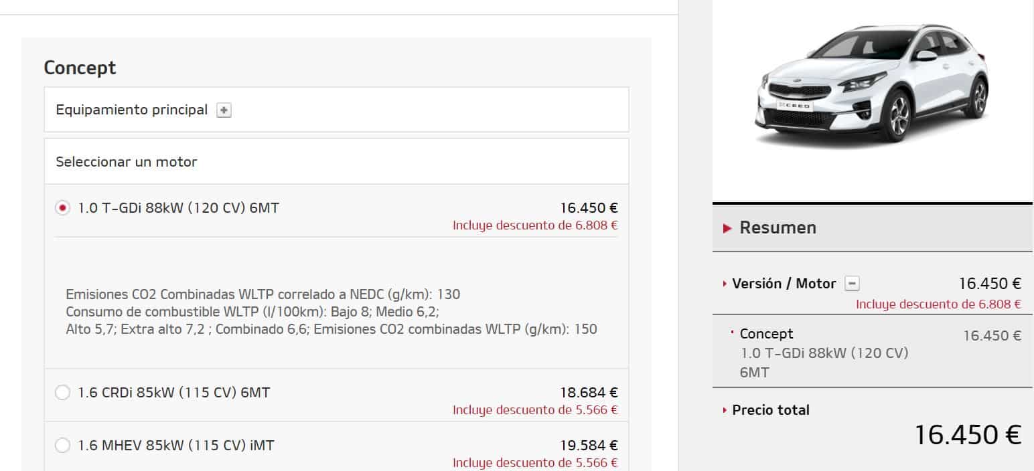Click the 1.6 MHEV 85kW (115 CV) iMT label
The image size is (1034, 471).
coord(176,445)
